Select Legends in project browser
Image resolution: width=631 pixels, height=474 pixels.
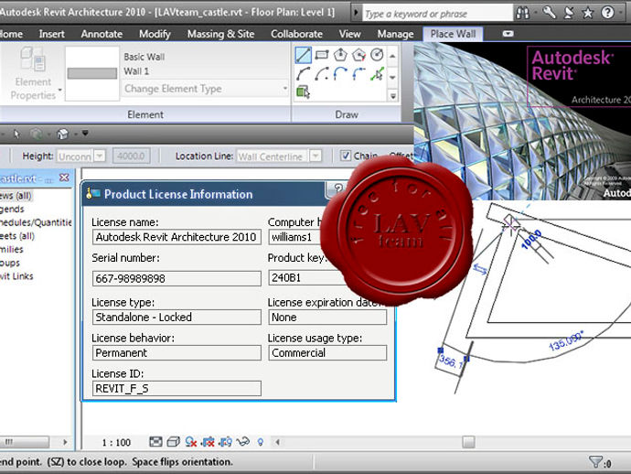12,209
